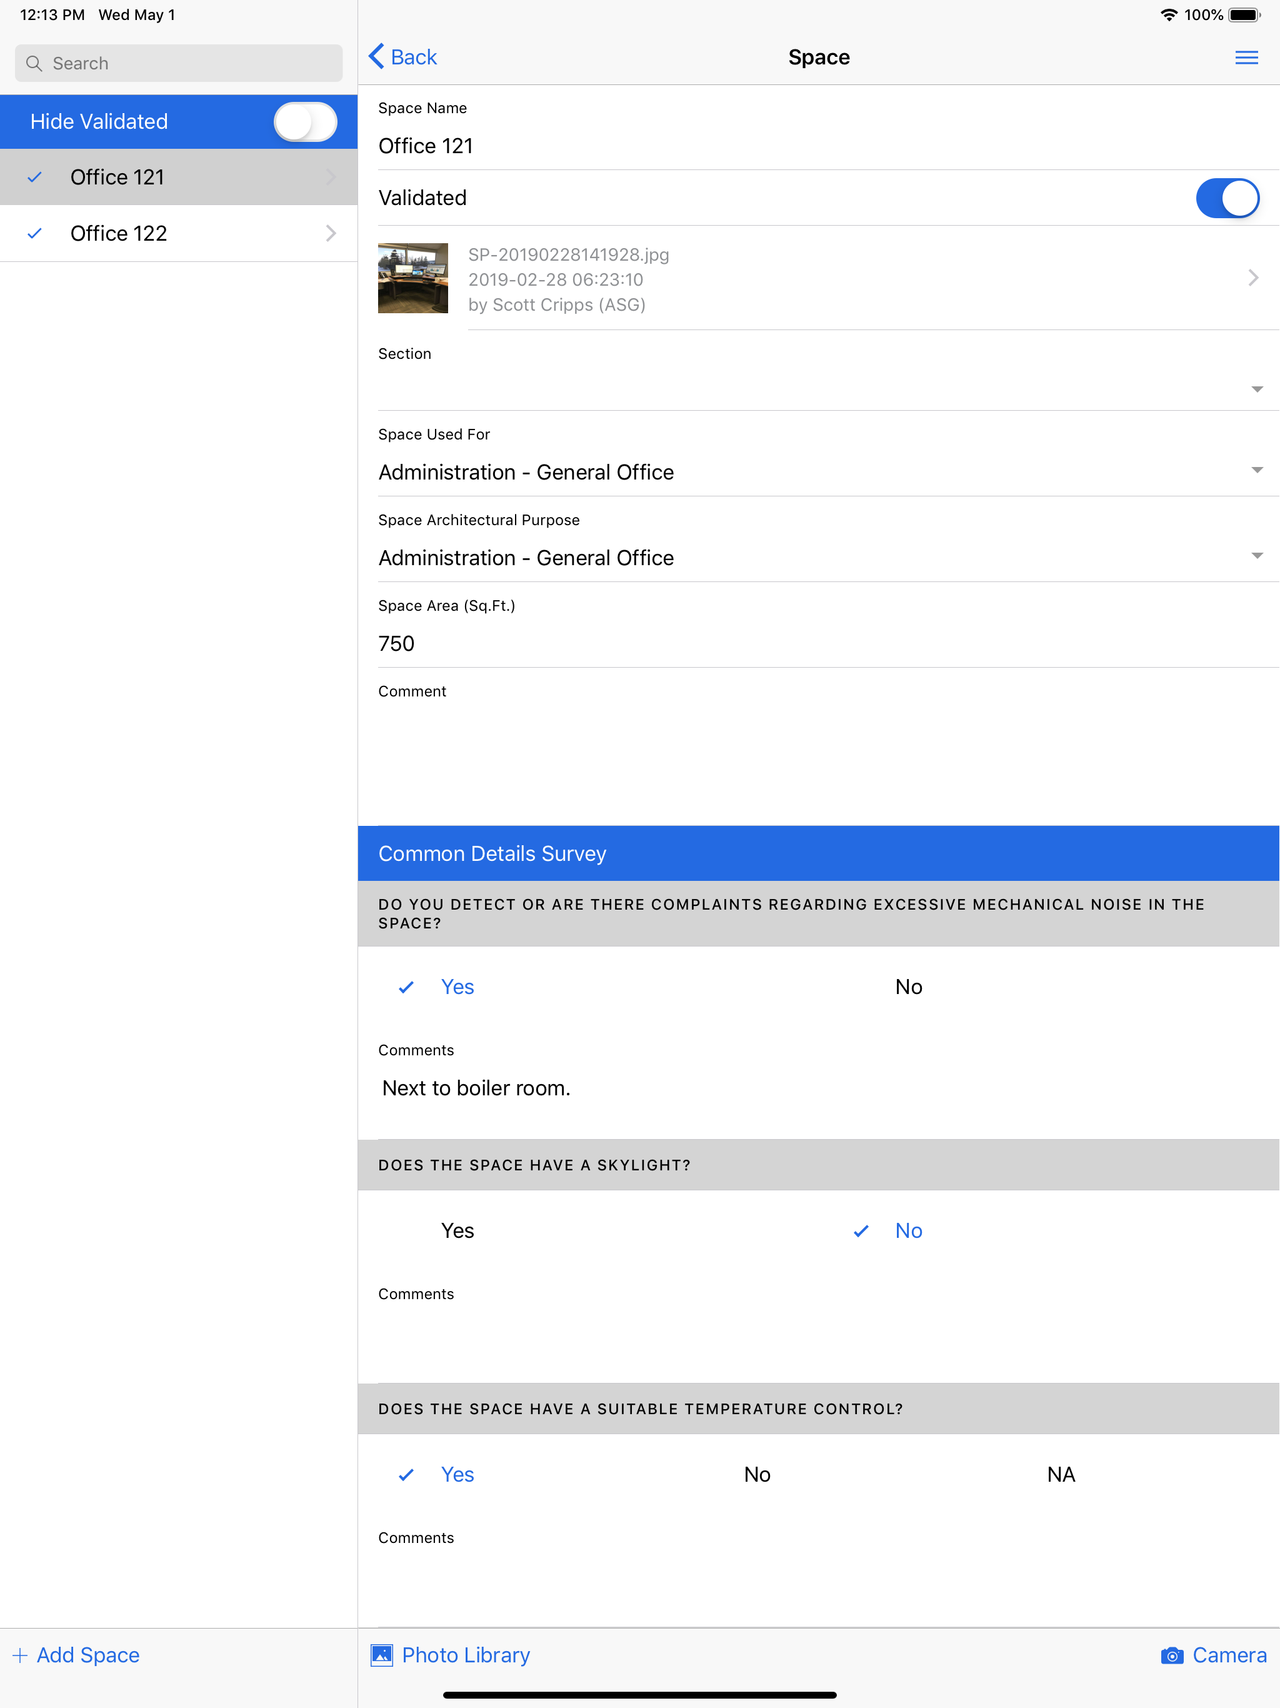Tap the battery status icon
The image size is (1280, 1708).
pos(1244,14)
